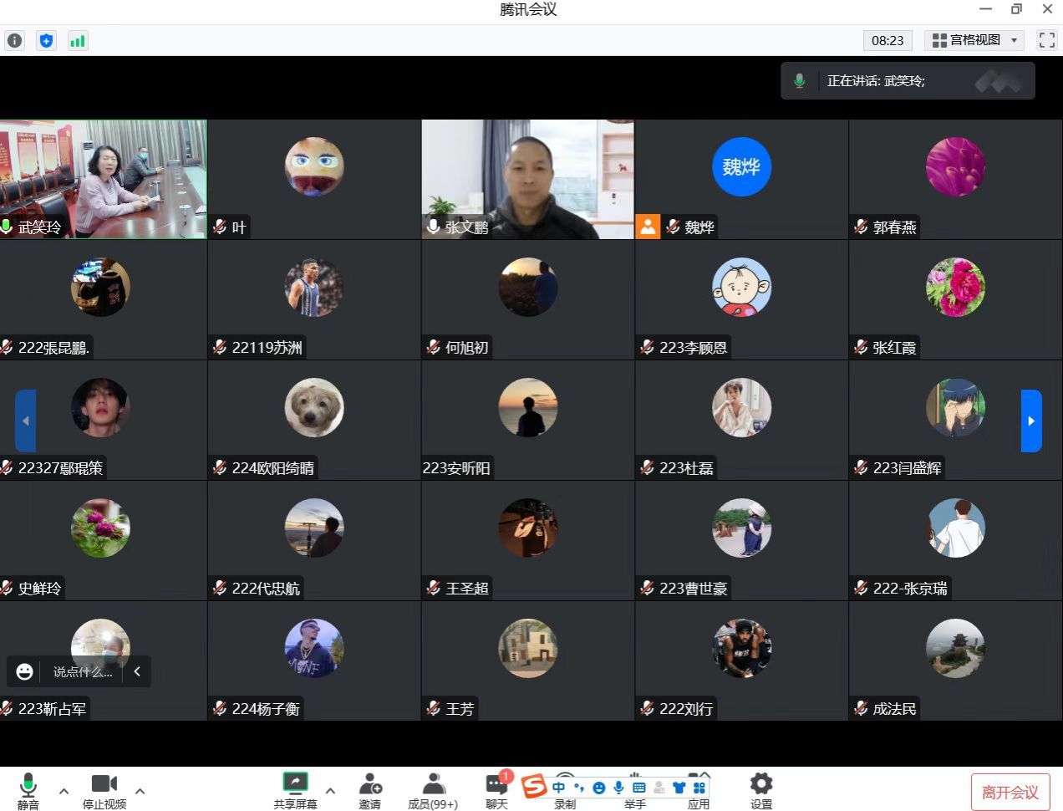Click the muted mic icon of 王圣超

pos(433,588)
